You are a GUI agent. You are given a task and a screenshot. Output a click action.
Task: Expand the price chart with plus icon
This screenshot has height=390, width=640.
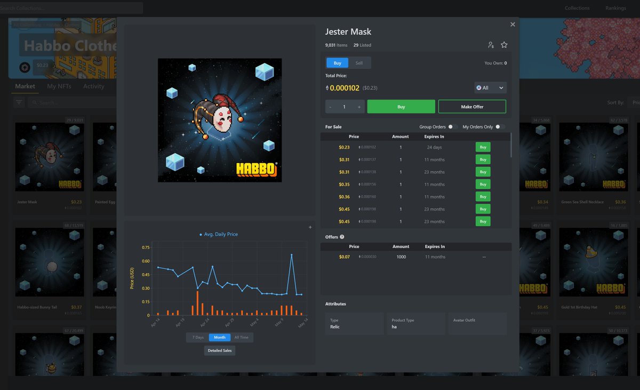tap(310, 227)
